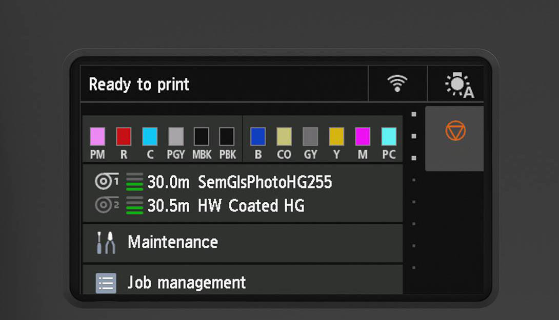Open the Maintenance menu
Image resolution: width=559 pixels, height=320 pixels.
click(x=172, y=242)
